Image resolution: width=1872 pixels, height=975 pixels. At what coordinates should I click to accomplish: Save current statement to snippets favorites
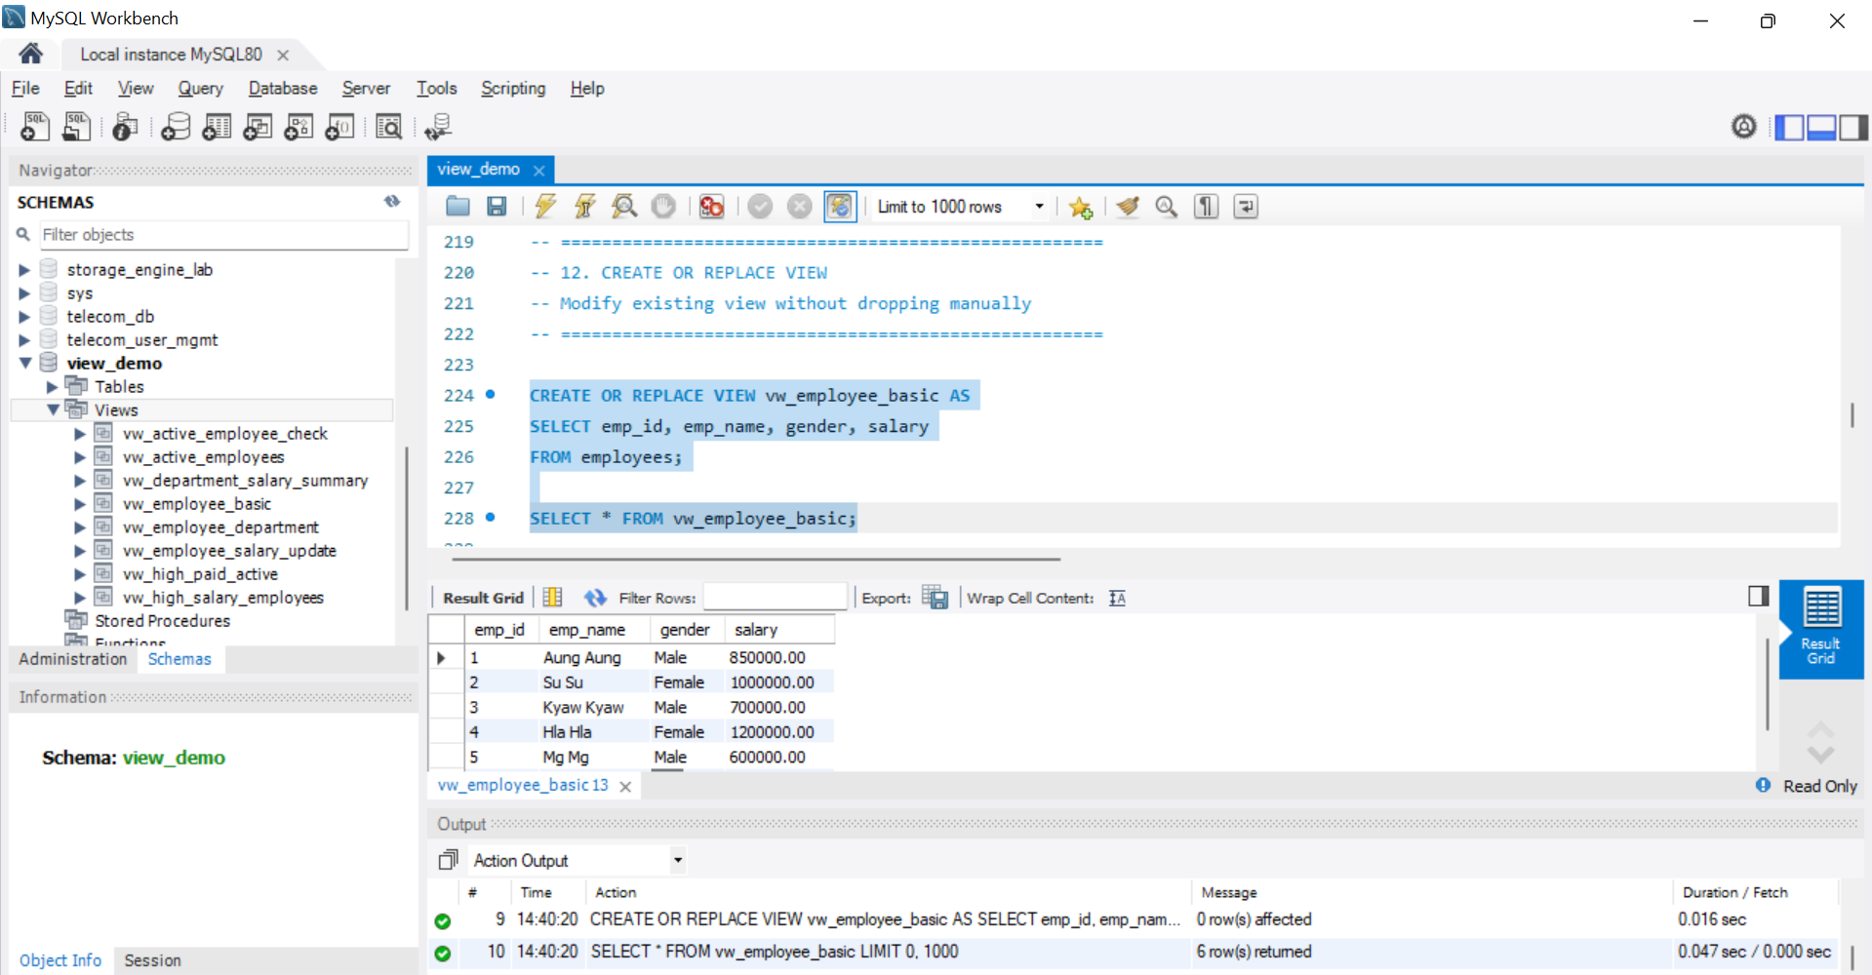[x=1080, y=207]
